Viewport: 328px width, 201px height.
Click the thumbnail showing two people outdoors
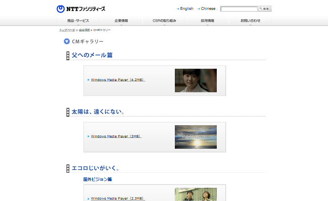196,194
